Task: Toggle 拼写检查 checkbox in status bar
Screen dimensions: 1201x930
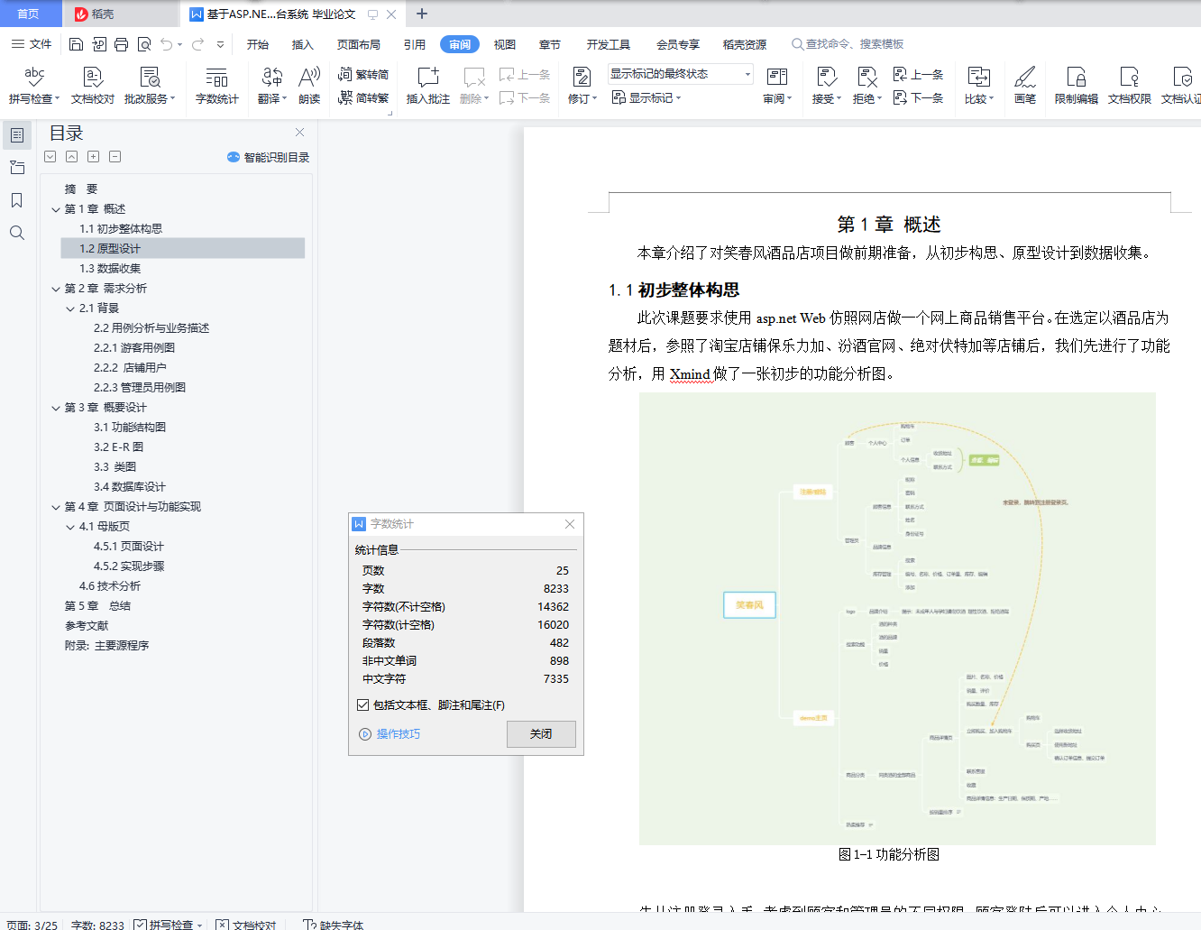Action: point(140,925)
